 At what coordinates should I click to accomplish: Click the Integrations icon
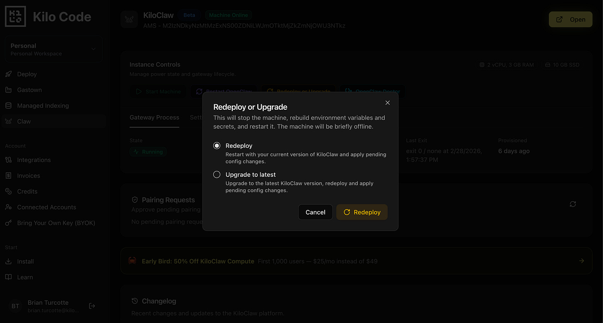tap(8, 160)
